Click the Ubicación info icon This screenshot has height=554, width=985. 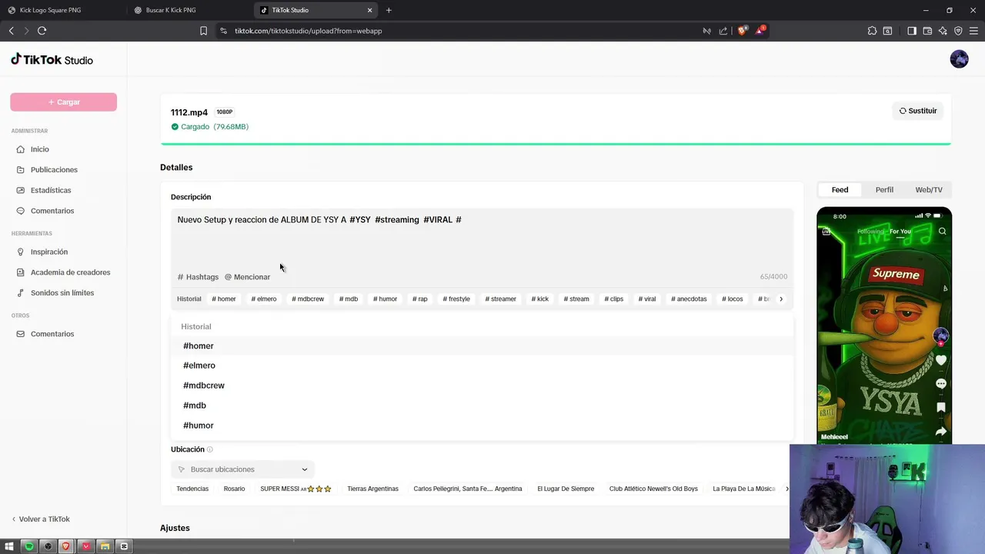click(210, 449)
